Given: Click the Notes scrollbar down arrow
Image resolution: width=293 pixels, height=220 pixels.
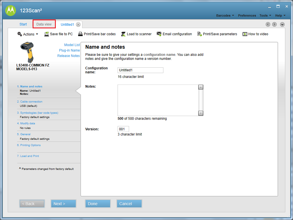Looking at the screenshot, I should (x=201, y=113).
